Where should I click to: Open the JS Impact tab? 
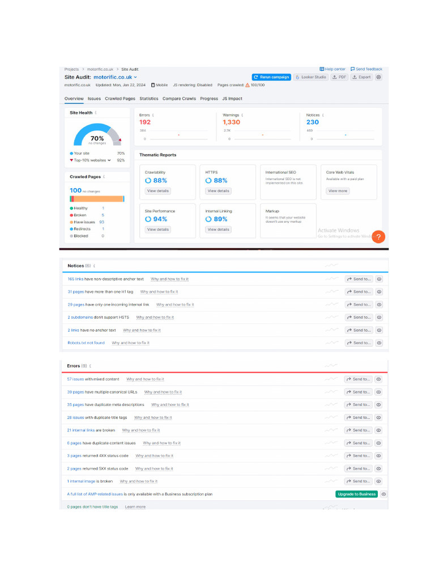(232, 99)
